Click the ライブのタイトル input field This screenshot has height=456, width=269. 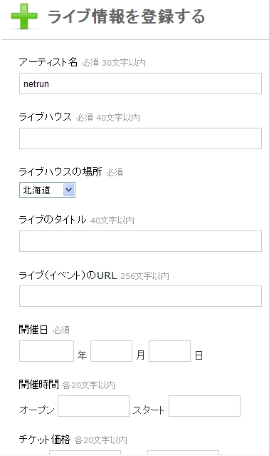coord(140,241)
